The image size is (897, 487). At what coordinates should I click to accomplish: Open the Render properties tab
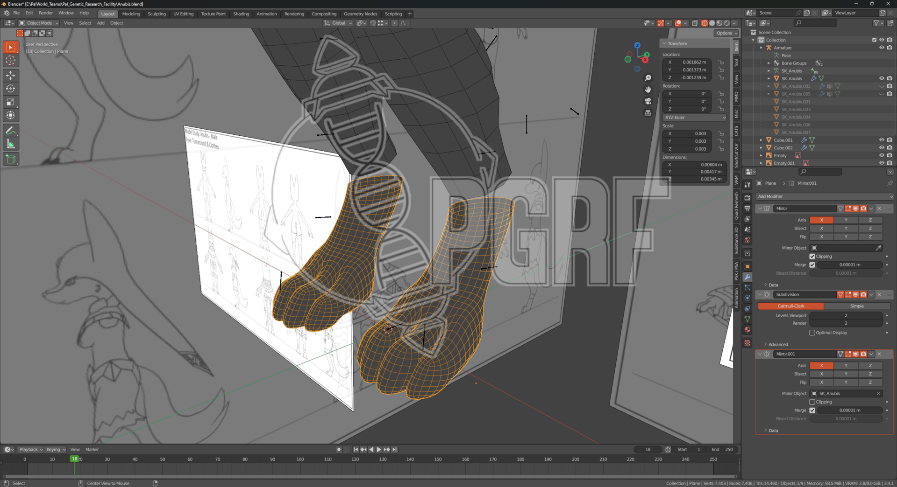[747, 198]
